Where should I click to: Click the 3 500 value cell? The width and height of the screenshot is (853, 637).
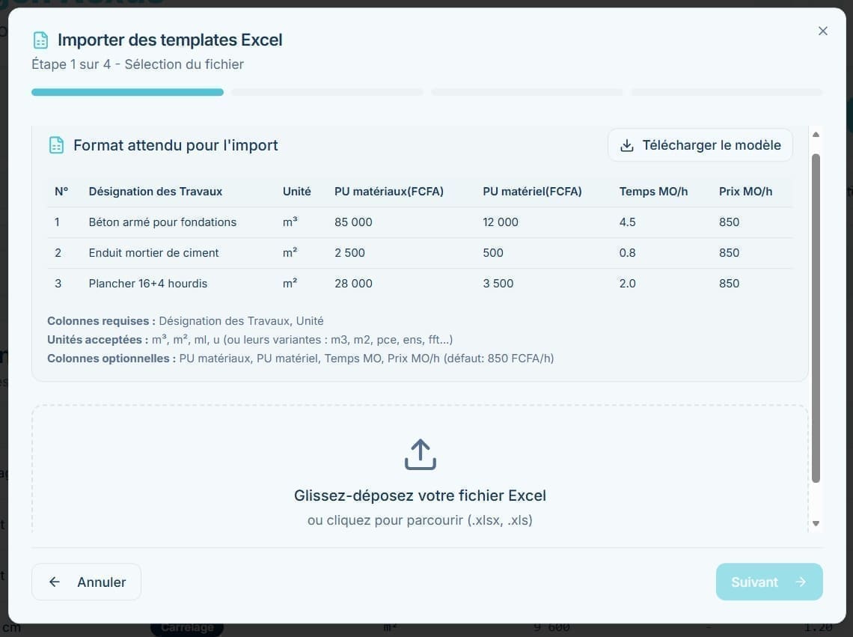(x=498, y=283)
